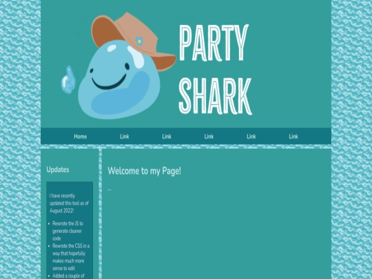Open the Link item directly beside Home
This screenshot has width=372, height=279.
tap(124, 136)
